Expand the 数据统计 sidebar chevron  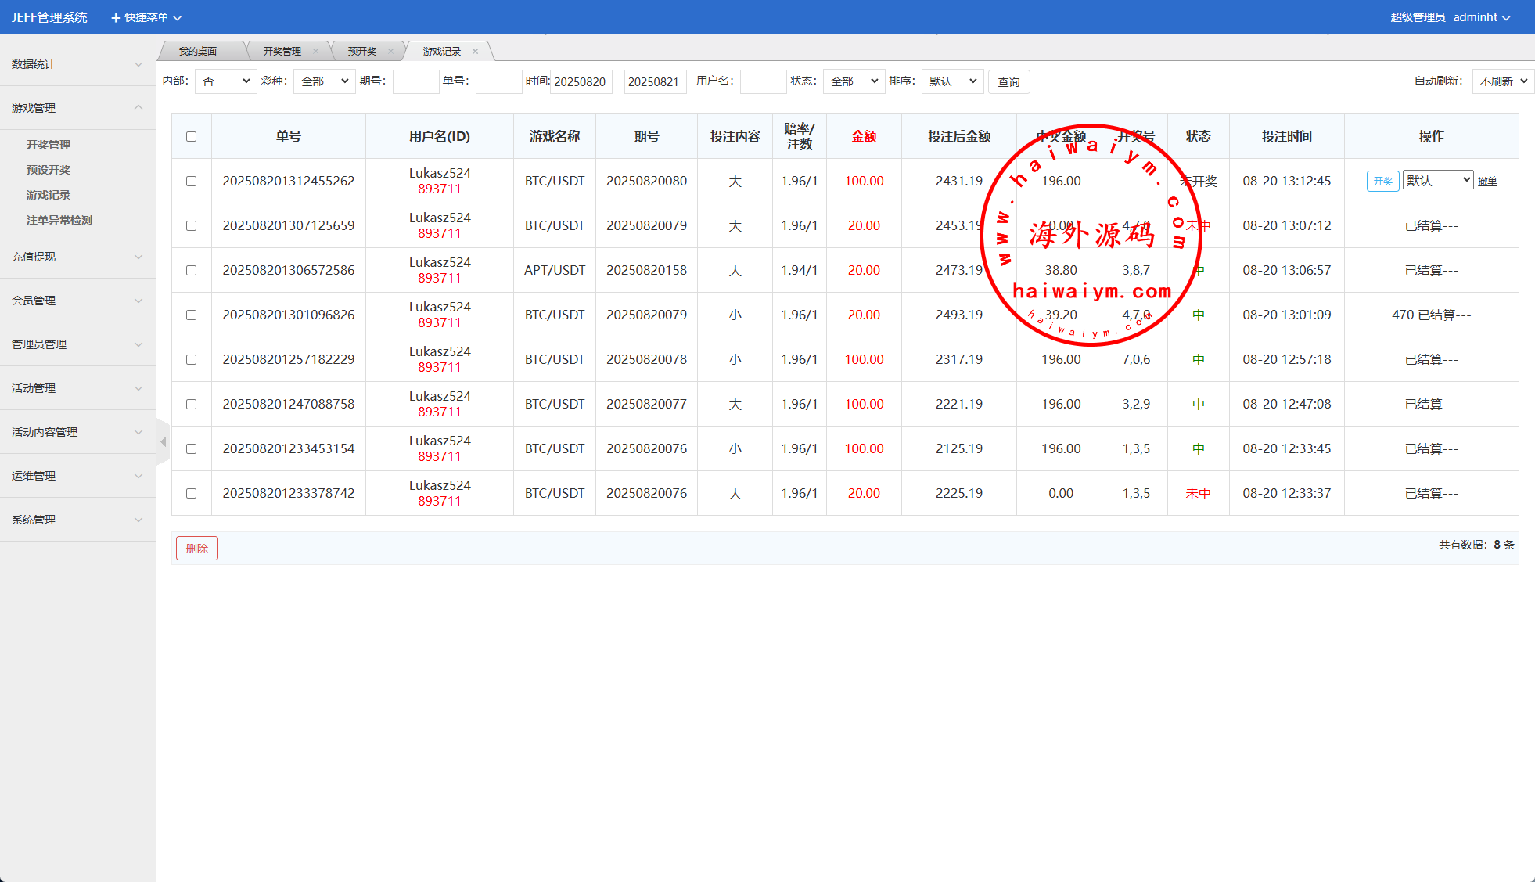point(138,64)
